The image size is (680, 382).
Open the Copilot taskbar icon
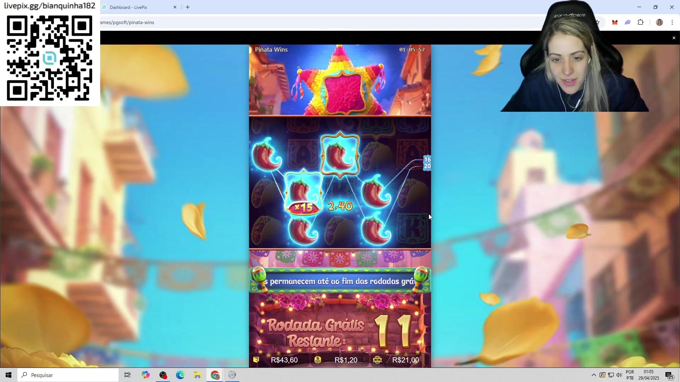(x=145, y=375)
